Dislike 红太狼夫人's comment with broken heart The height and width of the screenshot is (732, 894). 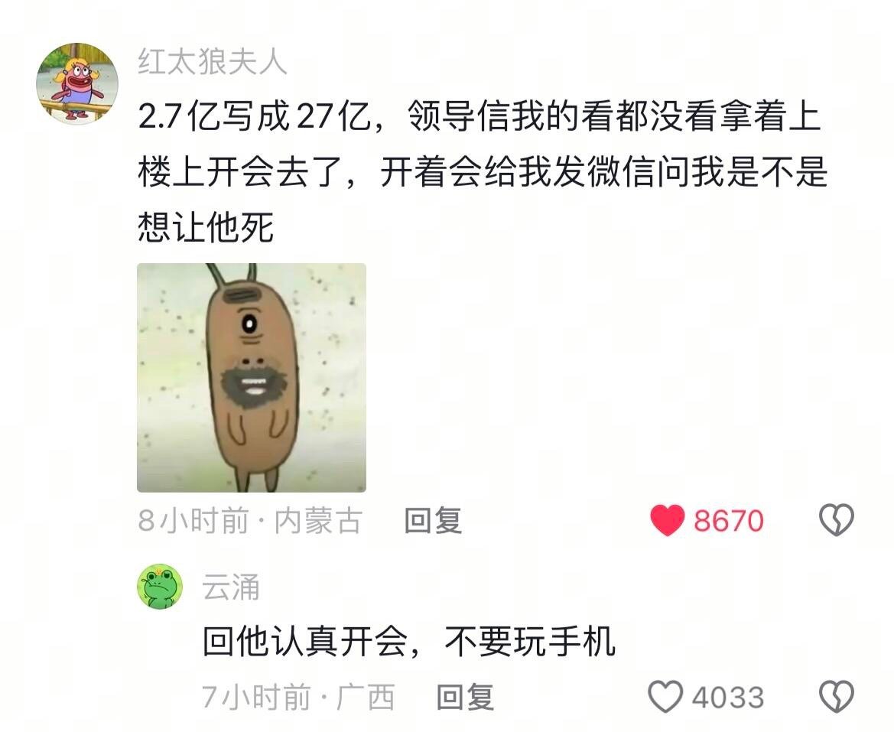point(836,520)
